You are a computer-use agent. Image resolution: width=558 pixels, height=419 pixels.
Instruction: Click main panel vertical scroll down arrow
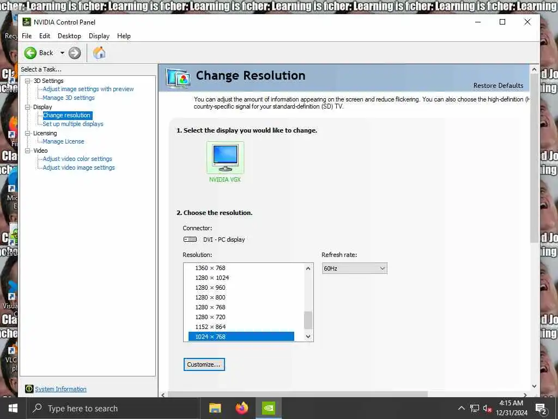534,386
